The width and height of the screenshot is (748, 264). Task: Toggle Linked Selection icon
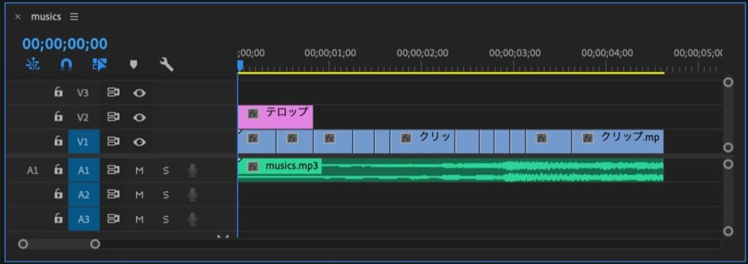click(99, 64)
